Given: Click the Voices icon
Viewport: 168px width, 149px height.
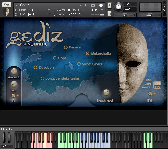Looking at the screenshot, I should 55,10.
